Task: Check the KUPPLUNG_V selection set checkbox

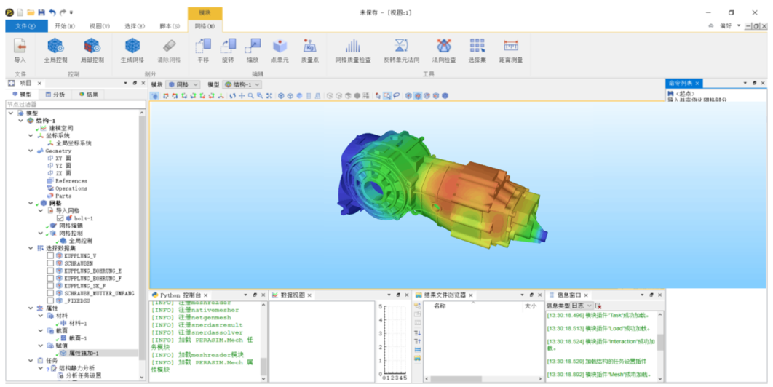Action: coord(50,255)
